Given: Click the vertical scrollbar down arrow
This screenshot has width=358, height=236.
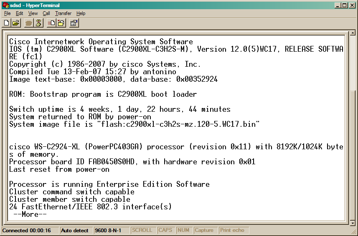Looking at the screenshot, I should pos(353,223).
